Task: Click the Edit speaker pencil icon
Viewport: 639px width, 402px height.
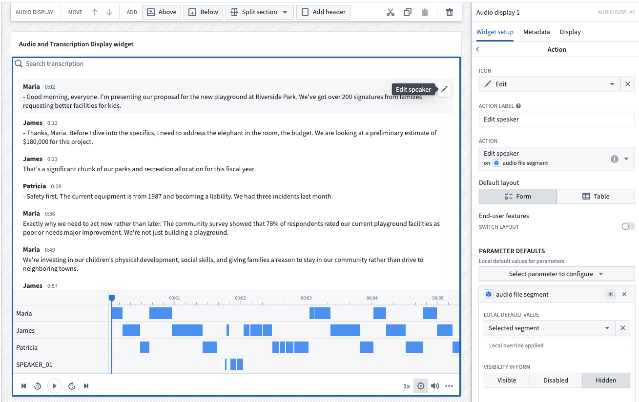Action: (x=444, y=89)
